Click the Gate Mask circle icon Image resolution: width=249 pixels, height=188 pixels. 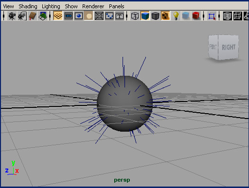tap(89, 16)
